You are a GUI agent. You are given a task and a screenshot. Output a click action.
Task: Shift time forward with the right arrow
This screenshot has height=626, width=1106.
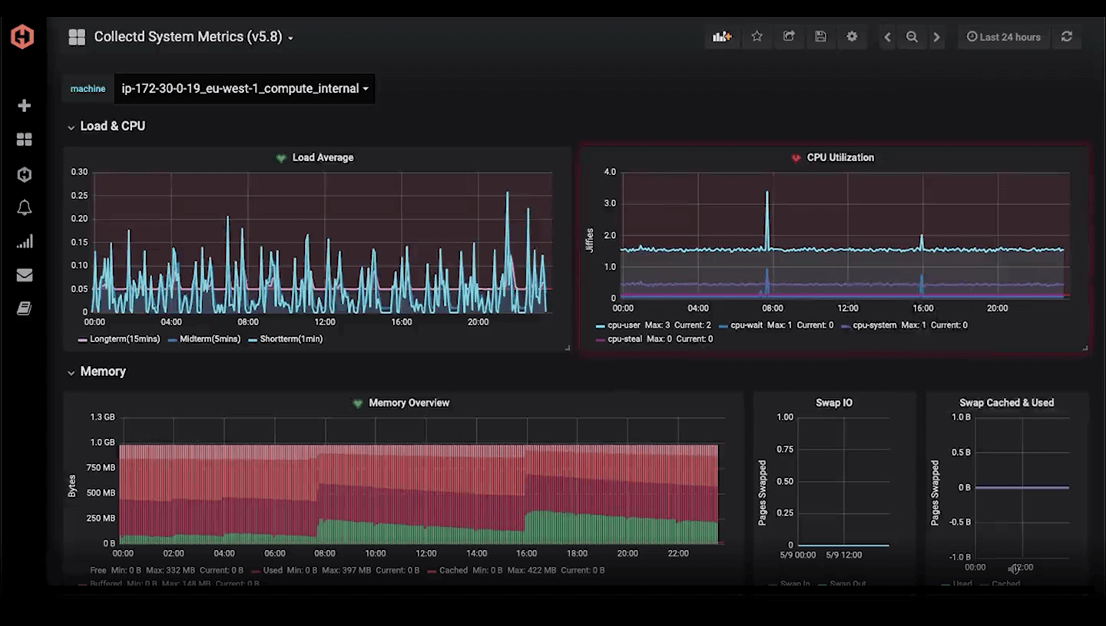936,36
